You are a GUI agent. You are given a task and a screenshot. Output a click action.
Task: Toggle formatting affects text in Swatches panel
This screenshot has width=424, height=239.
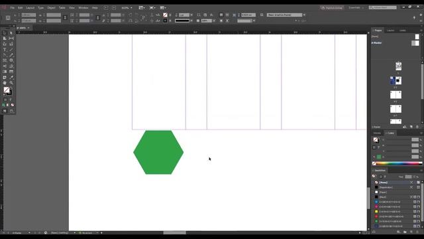click(385, 177)
